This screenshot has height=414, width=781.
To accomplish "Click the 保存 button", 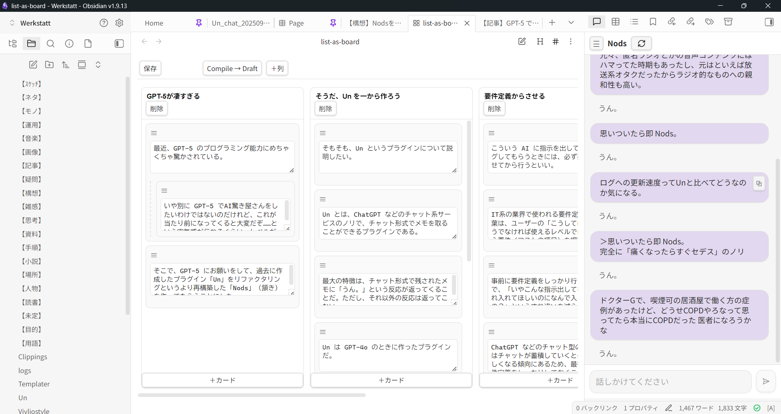I will [x=150, y=68].
